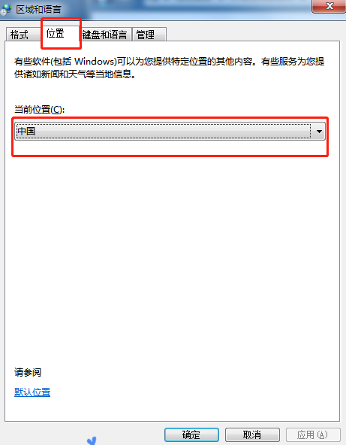Click the 区域和语言 title bar text
This screenshot has height=445, width=346.
pyautogui.click(x=38, y=10)
